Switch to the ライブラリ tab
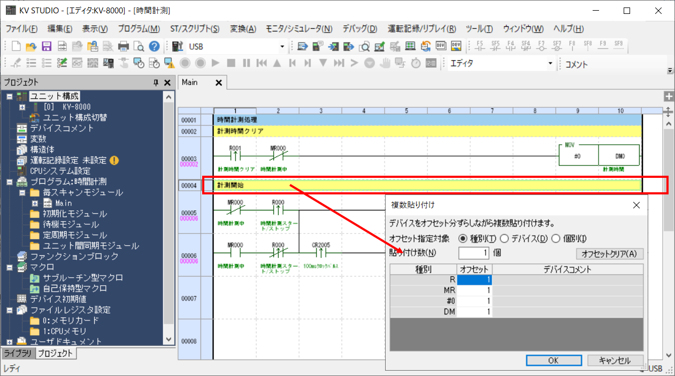Screen dimensions: 675x376 coord(17,353)
